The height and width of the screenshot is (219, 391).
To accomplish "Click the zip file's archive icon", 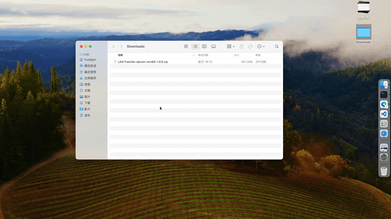I will [x=115, y=62].
